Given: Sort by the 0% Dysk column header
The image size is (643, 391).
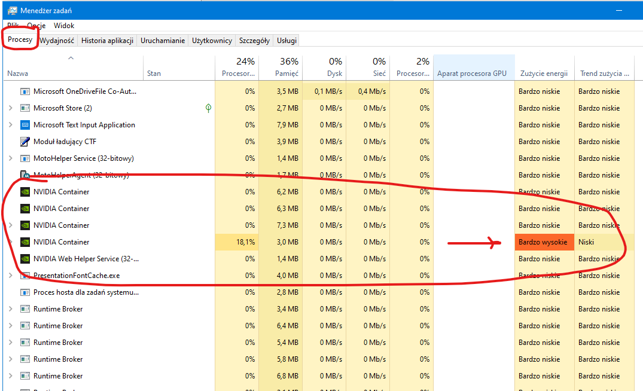Looking at the screenshot, I should coord(324,68).
